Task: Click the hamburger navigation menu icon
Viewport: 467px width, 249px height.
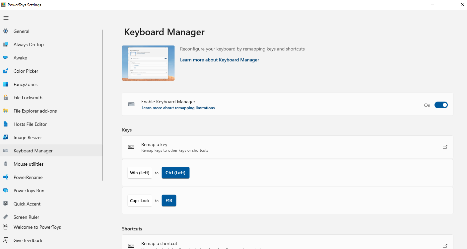Action: (x=6, y=18)
